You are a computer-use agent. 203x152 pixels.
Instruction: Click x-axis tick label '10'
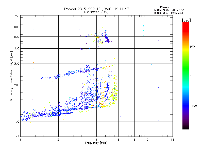tap(147, 140)
